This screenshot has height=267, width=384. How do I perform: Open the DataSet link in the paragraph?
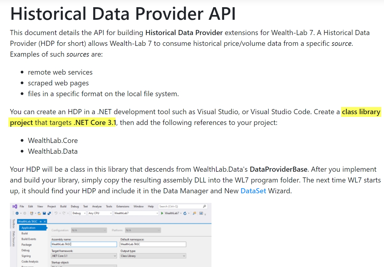click(253, 191)
